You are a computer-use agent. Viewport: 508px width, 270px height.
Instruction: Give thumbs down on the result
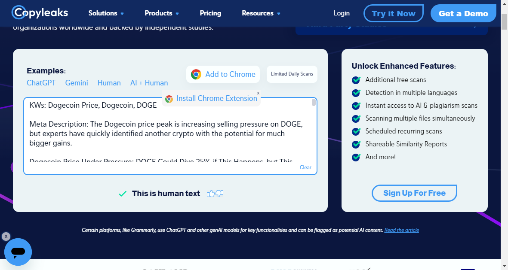pyautogui.click(x=219, y=193)
